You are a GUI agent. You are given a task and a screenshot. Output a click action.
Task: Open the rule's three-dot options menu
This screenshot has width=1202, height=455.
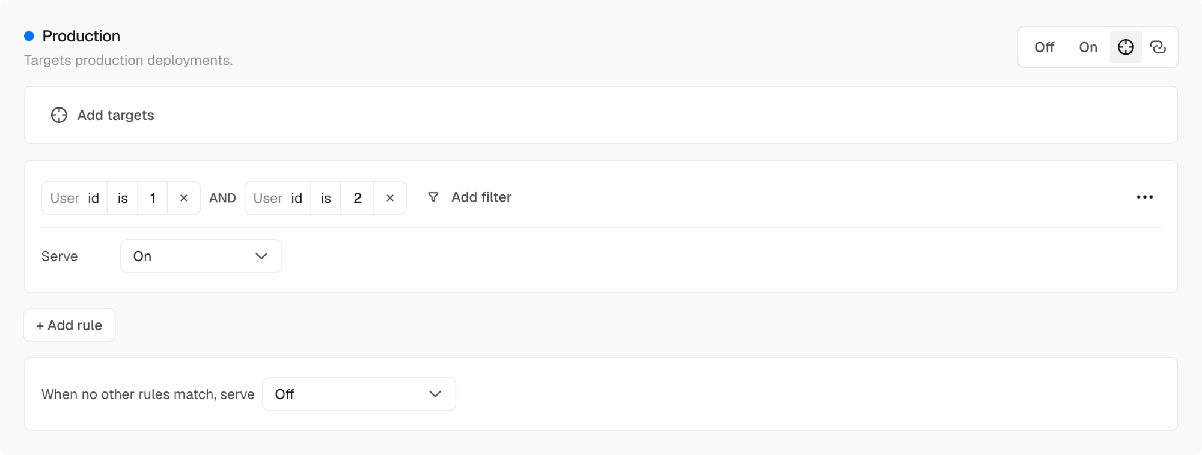click(1144, 197)
